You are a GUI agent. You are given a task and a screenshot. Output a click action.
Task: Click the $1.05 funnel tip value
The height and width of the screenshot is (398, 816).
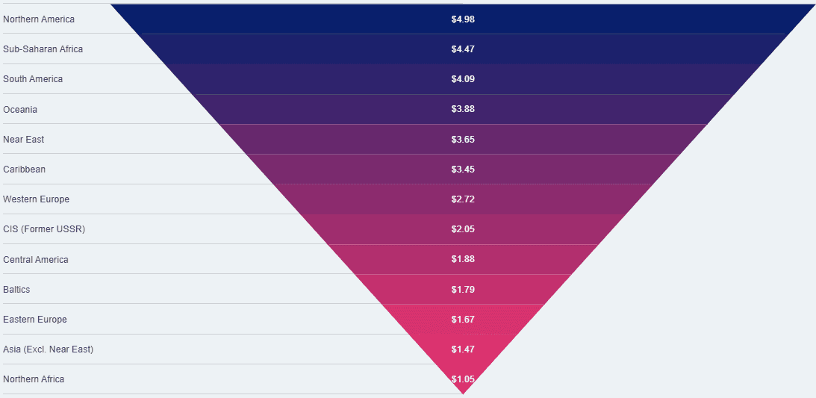pos(463,379)
